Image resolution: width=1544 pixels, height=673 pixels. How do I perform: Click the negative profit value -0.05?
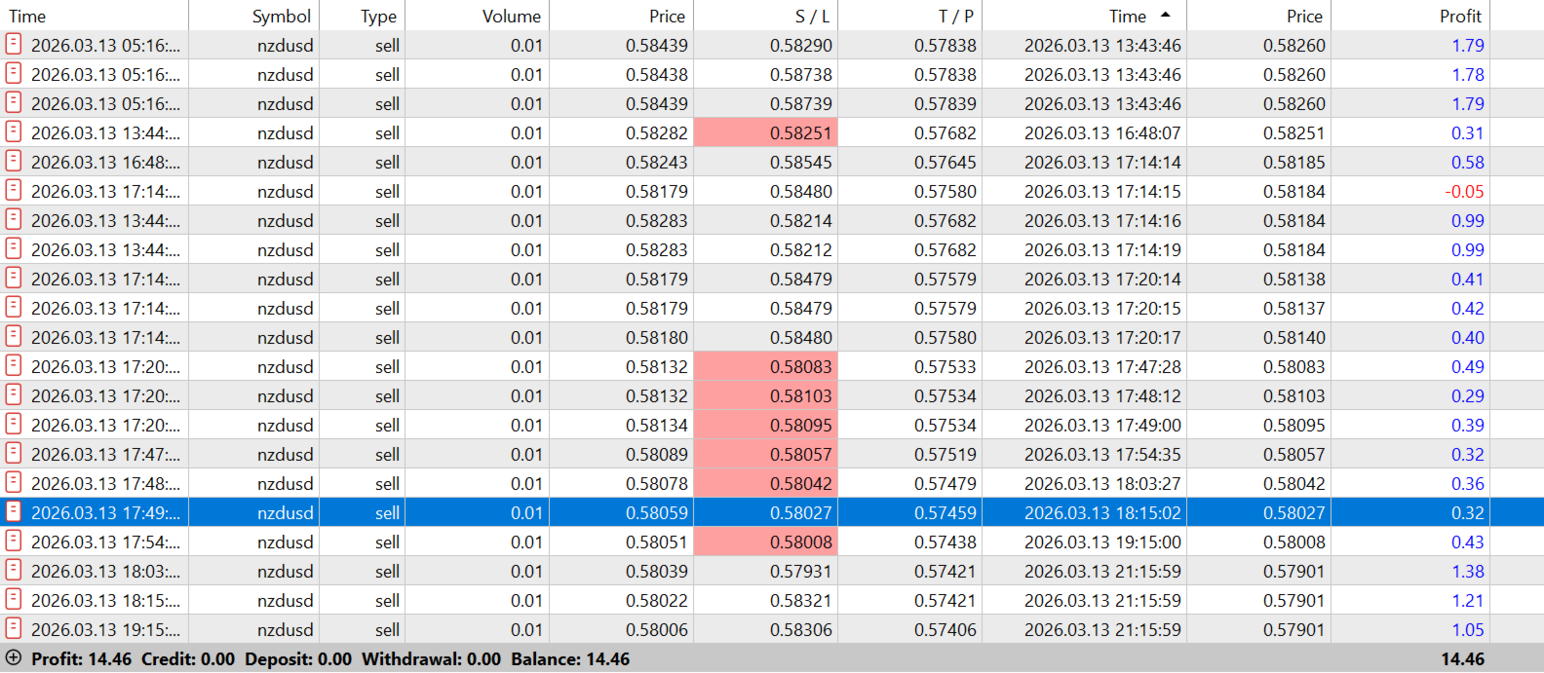[x=1464, y=191]
